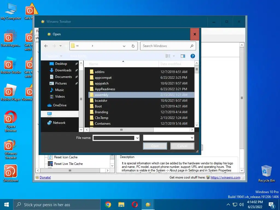The width and height of the screenshot is (280, 210).
Task: Select OneDrive in navigation pane
Action: point(60,105)
